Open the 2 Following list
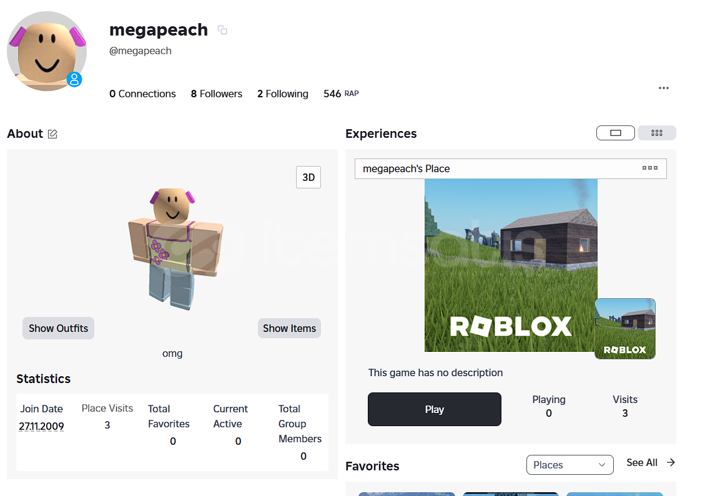 click(282, 94)
